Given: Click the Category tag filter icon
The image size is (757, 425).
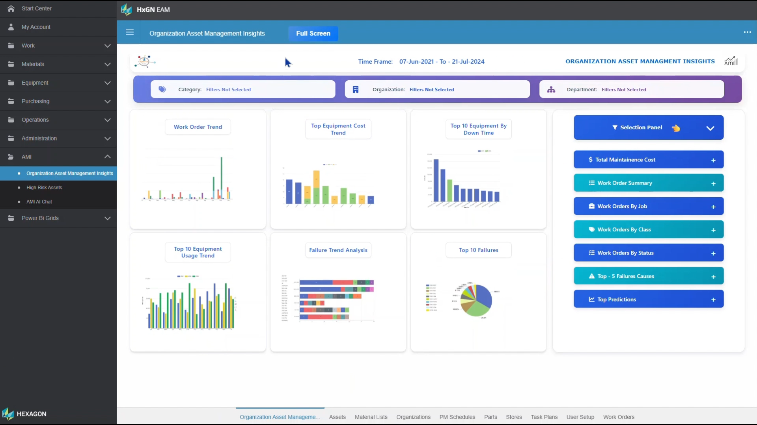Looking at the screenshot, I should point(162,89).
